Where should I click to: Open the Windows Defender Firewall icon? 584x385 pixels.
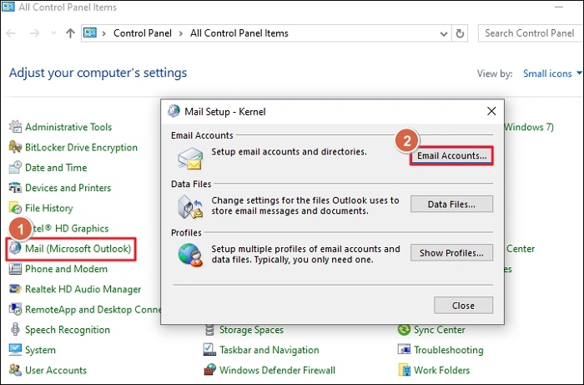209,370
